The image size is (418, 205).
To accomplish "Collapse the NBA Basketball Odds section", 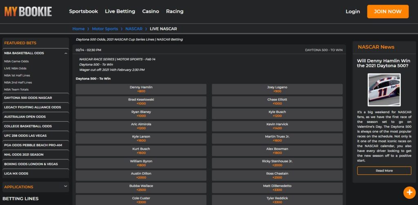I will pos(66,53).
